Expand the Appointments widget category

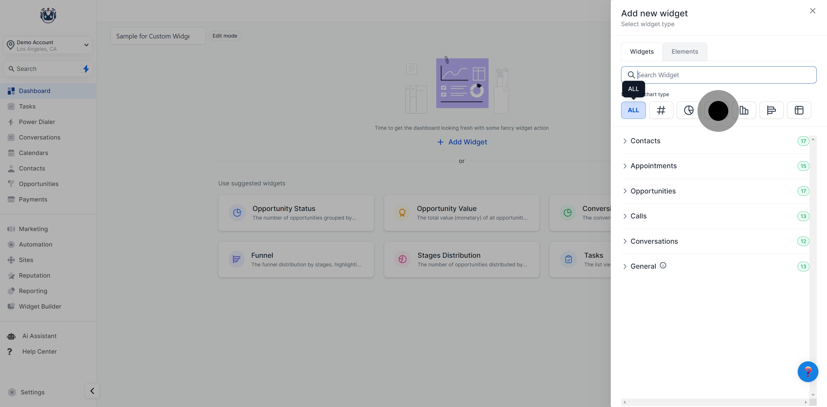(x=715, y=166)
